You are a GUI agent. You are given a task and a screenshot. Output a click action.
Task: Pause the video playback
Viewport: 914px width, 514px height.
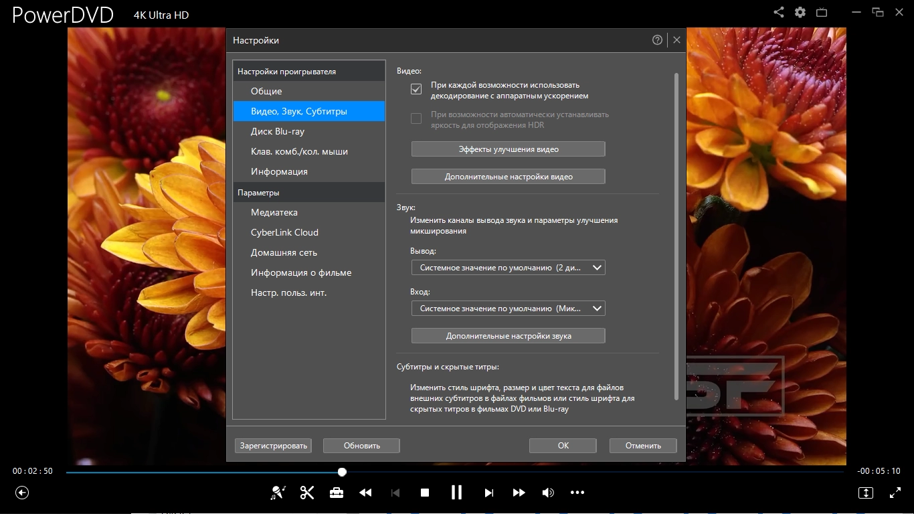456,493
